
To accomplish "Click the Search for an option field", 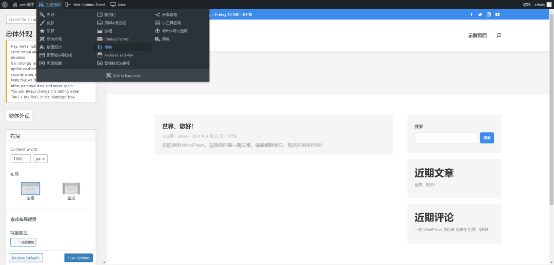I will coord(21,19).
